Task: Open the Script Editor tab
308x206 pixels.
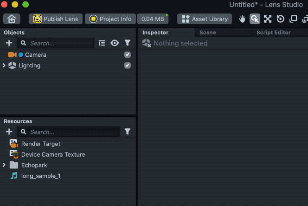Action: pos(273,33)
